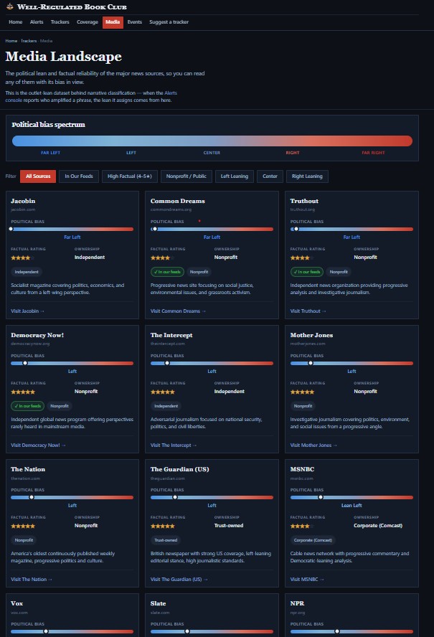
Task: Click the Independent tag on Jacobin card
Action: tap(27, 272)
